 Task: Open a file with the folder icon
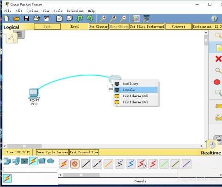click(16, 18)
